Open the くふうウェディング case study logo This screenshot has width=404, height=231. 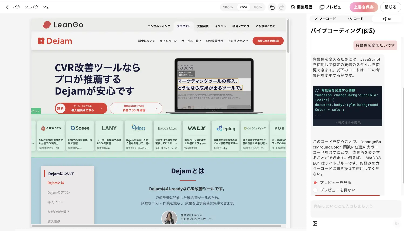(x=255, y=128)
